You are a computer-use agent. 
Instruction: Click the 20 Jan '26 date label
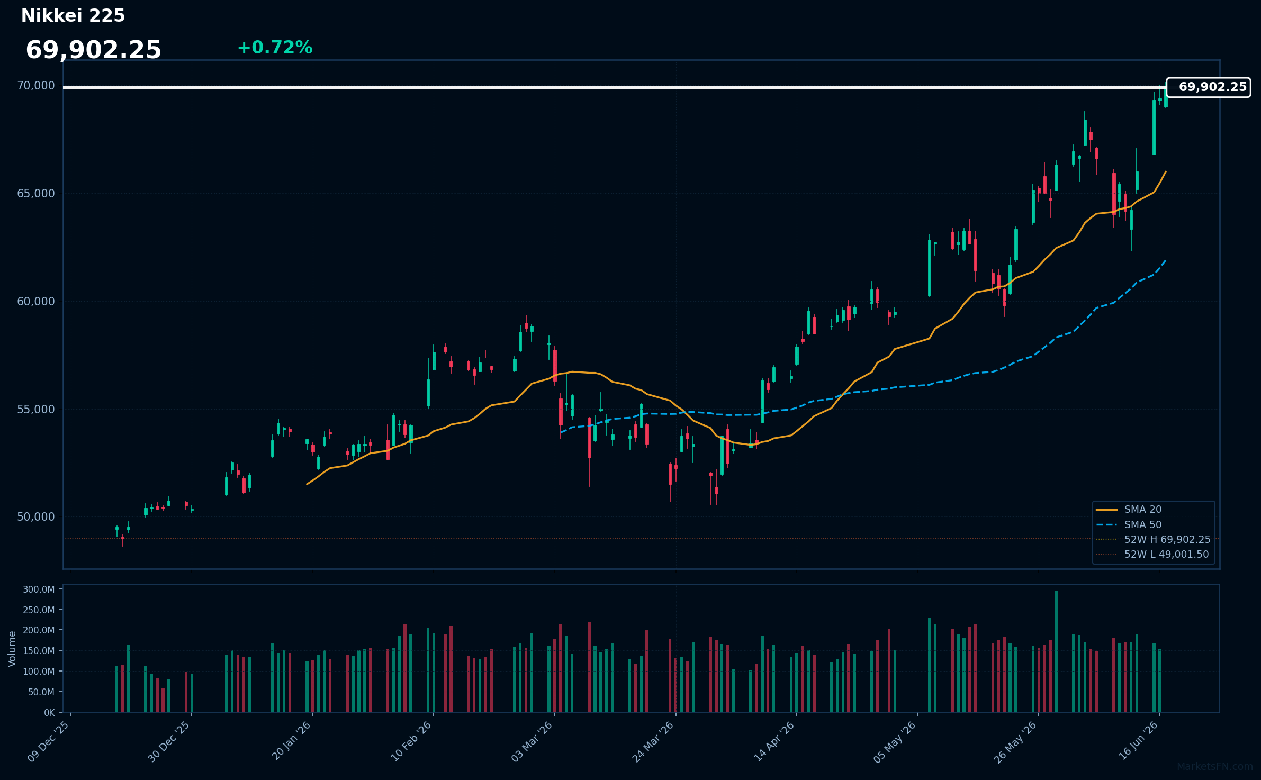(x=291, y=741)
